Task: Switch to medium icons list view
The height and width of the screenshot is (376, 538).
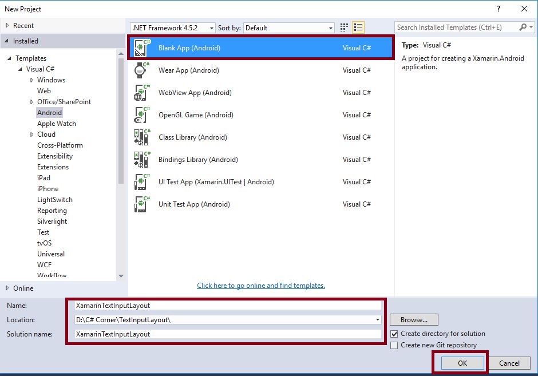Action: (358, 27)
